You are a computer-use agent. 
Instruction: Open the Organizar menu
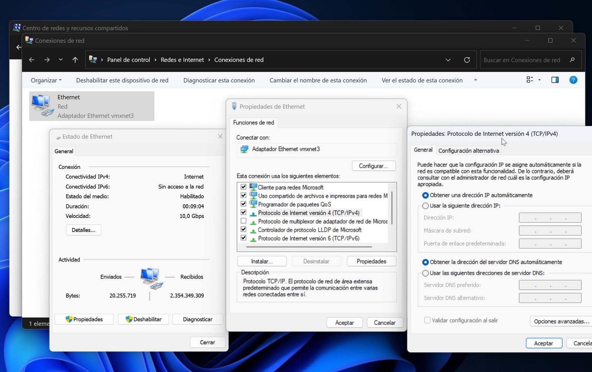46,80
